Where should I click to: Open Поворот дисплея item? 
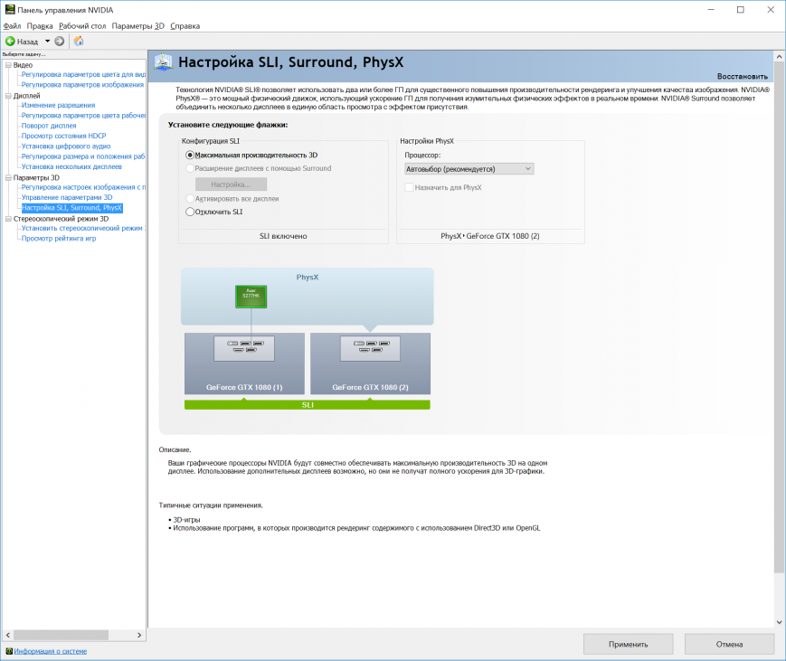[49, 126]
